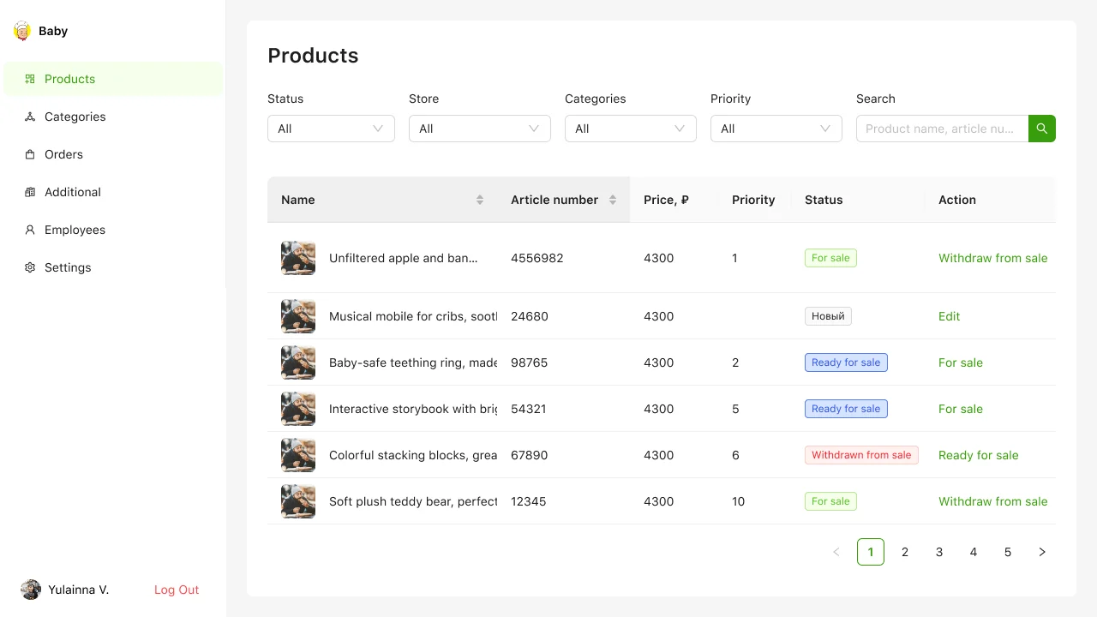1097x617 pixels.
Task: Go to previous page arrow
Action: point(836,552)
